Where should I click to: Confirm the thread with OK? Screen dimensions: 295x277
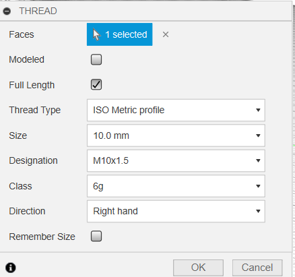[198, 268]
